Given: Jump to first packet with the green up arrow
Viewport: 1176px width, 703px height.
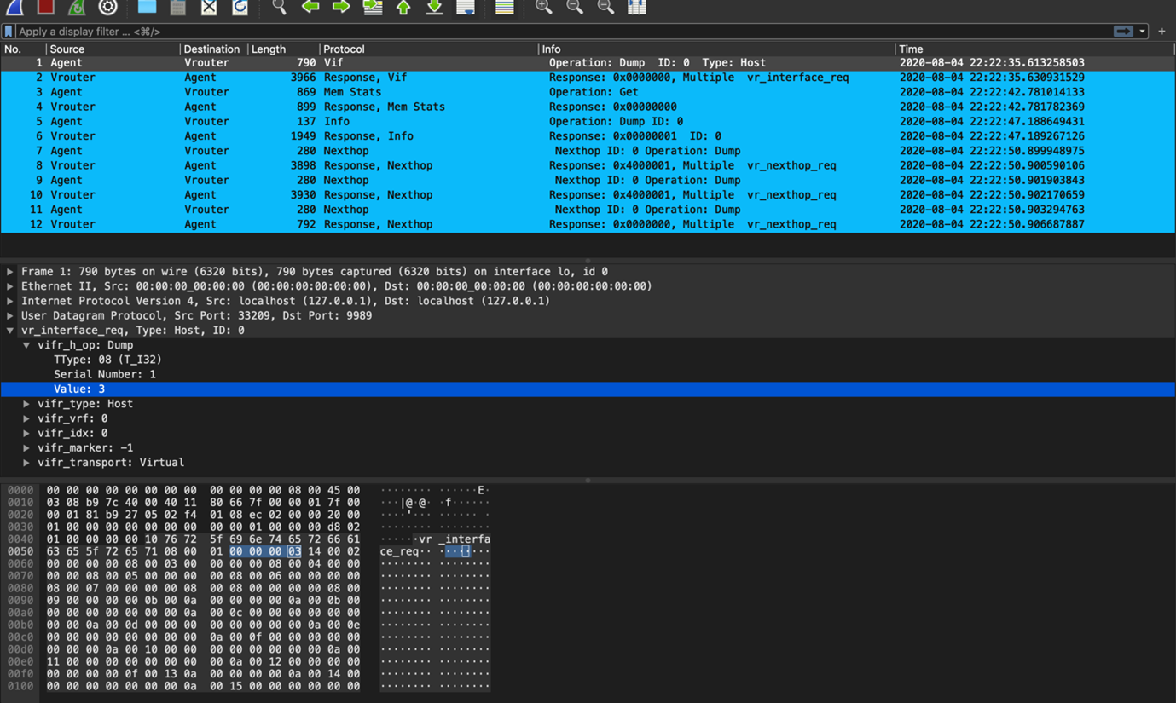Looking at the screenshot, I should click(x=403, y=7).
